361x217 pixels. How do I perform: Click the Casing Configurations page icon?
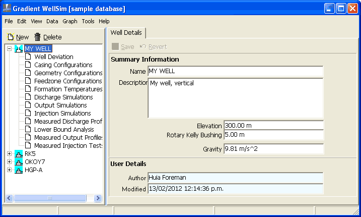point(28,65)
